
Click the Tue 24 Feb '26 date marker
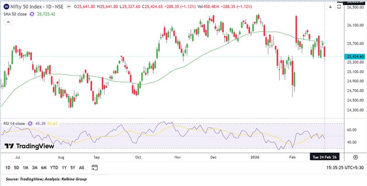point(325,156)
